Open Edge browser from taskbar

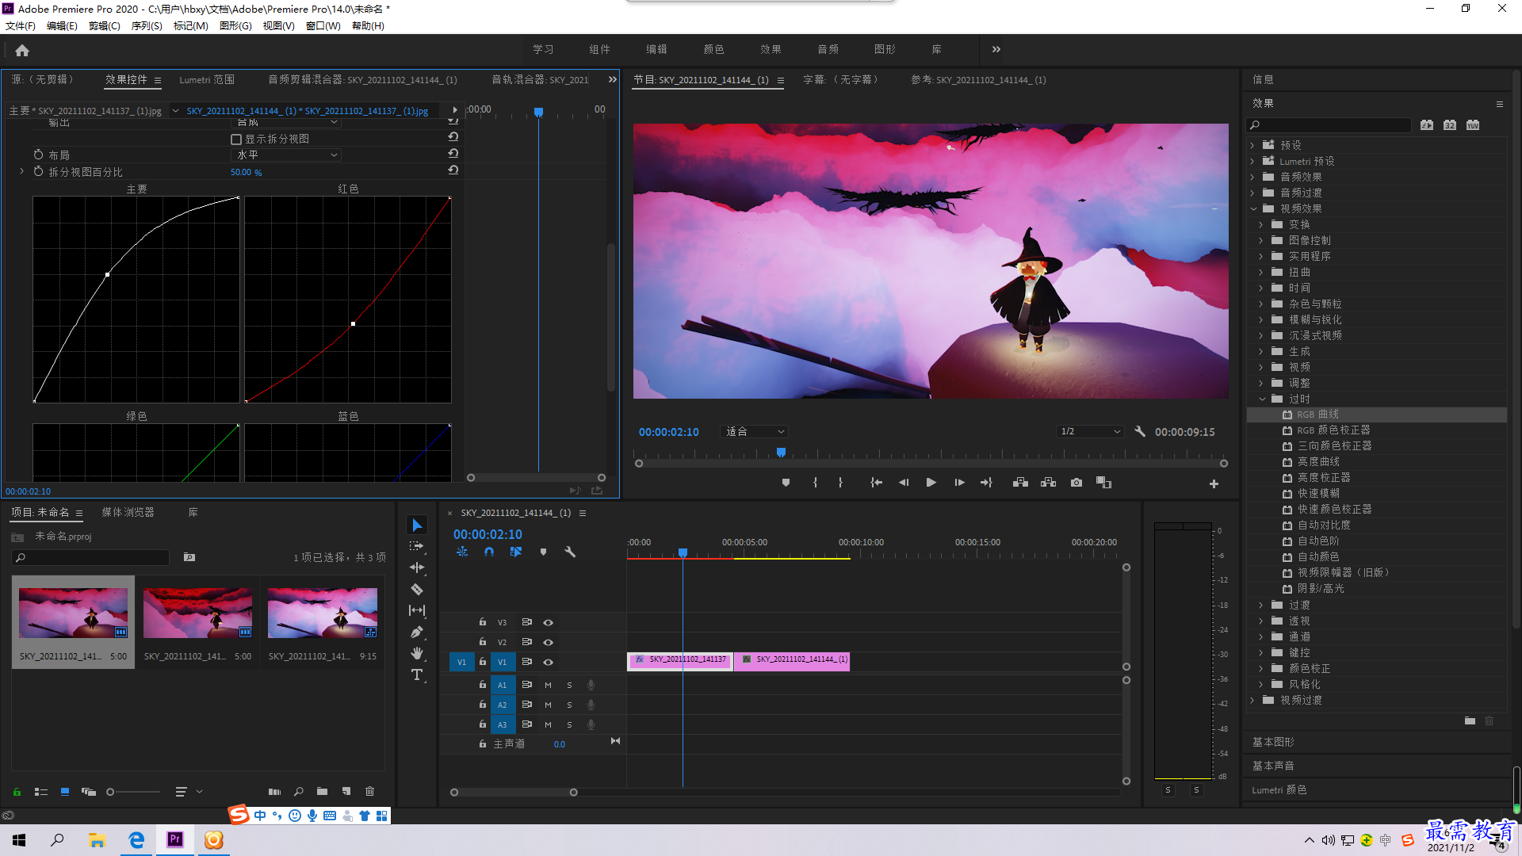point(136,839)
